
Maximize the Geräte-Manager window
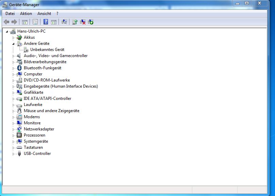247,3
